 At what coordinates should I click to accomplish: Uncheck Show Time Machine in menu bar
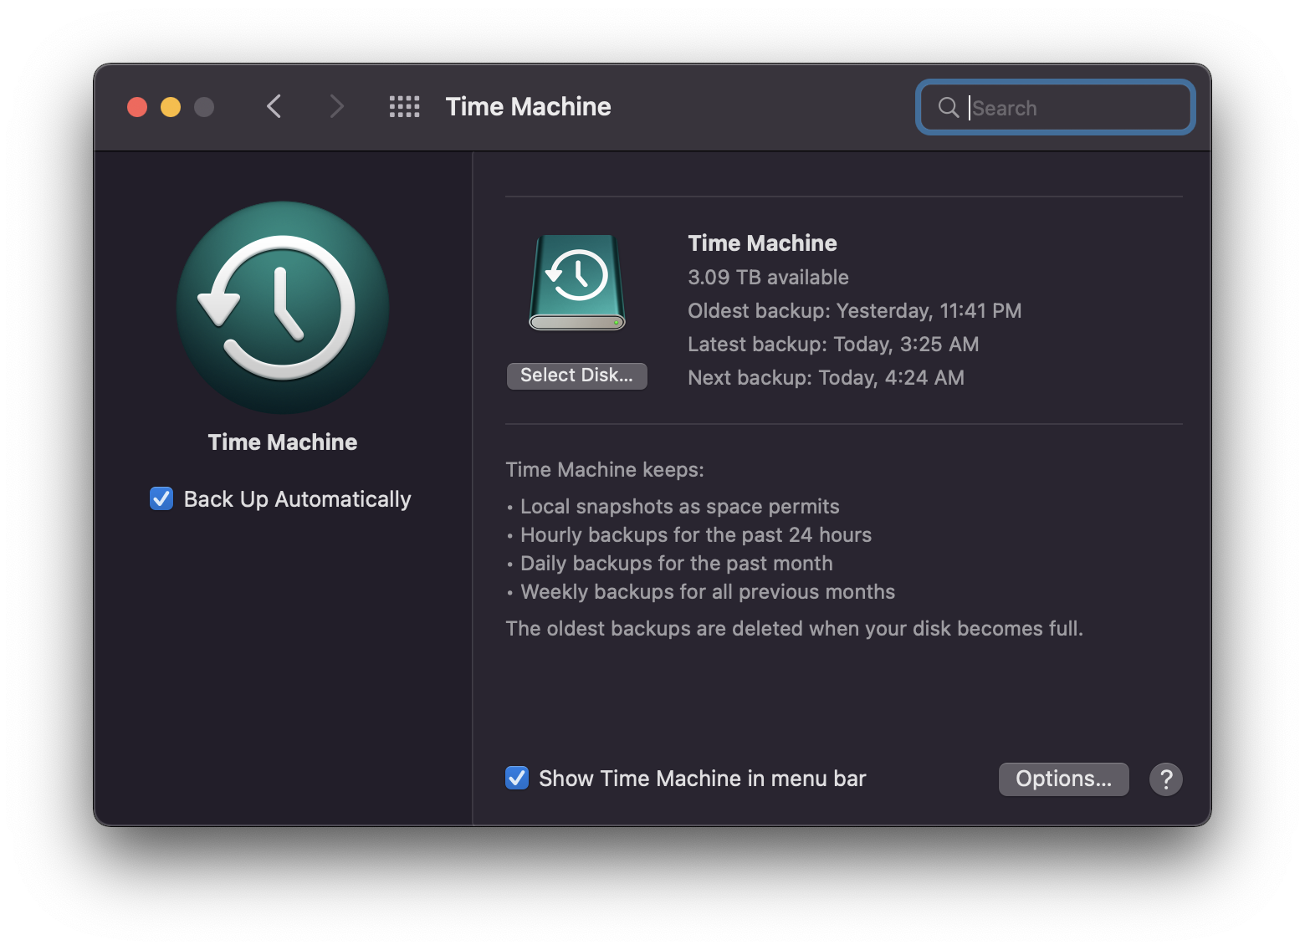coord(517,779)
